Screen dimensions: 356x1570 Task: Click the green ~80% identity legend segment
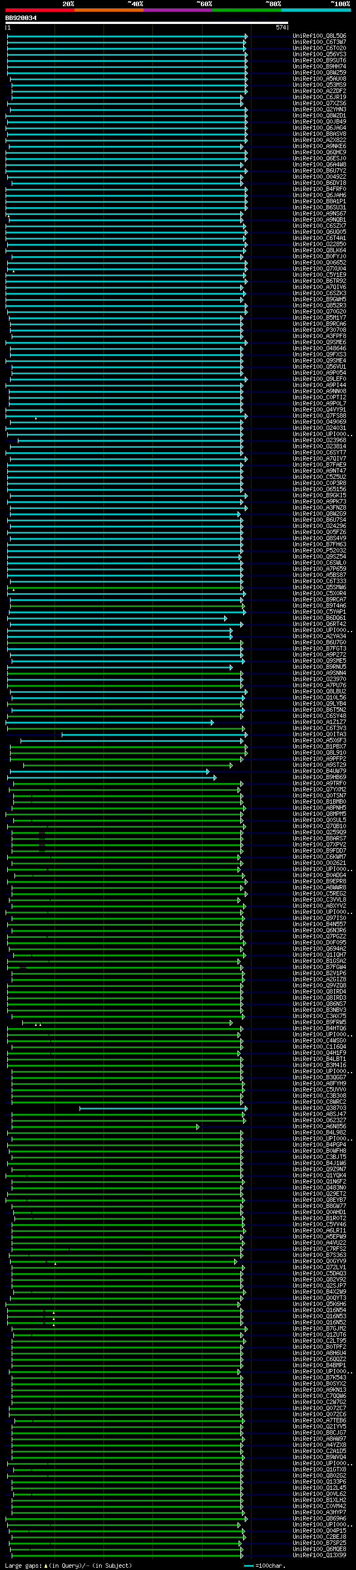[x=247, y=10]
